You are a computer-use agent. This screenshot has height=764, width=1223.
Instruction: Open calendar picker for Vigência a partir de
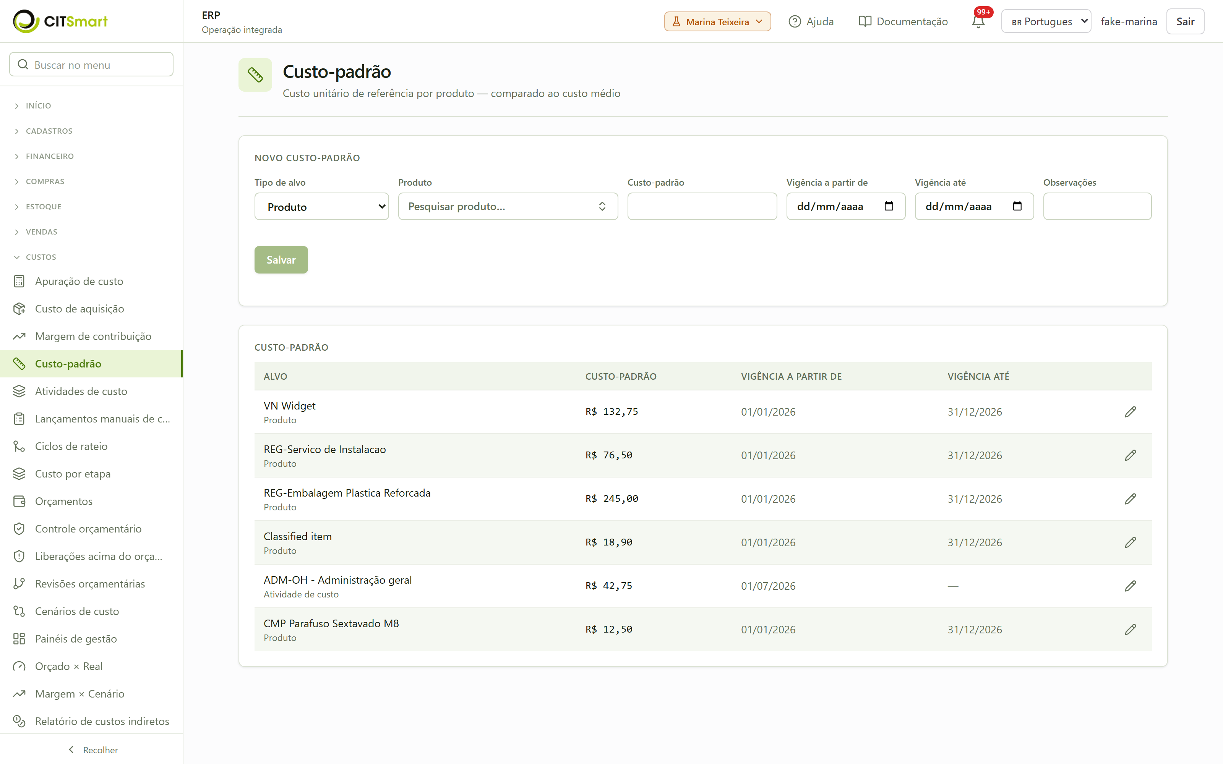click(x=889, y=206)
